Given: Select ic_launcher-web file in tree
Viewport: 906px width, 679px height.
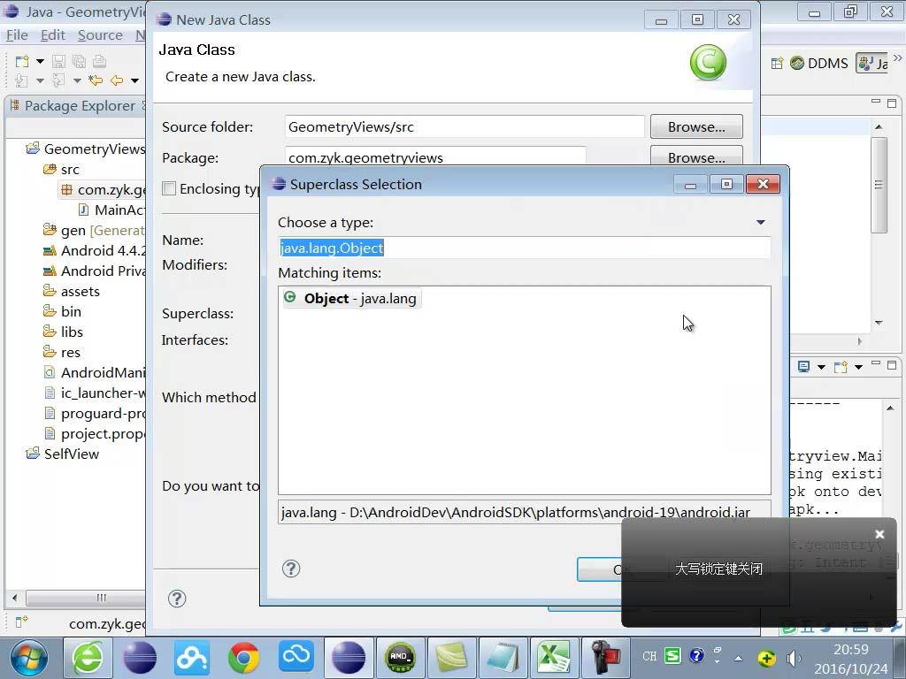Looking at the screenshot, I should pos(95,393).
